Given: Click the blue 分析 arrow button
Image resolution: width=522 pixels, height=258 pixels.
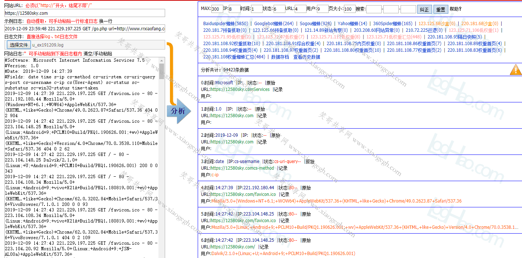Looking at the screenshot, I should [178, 111].
